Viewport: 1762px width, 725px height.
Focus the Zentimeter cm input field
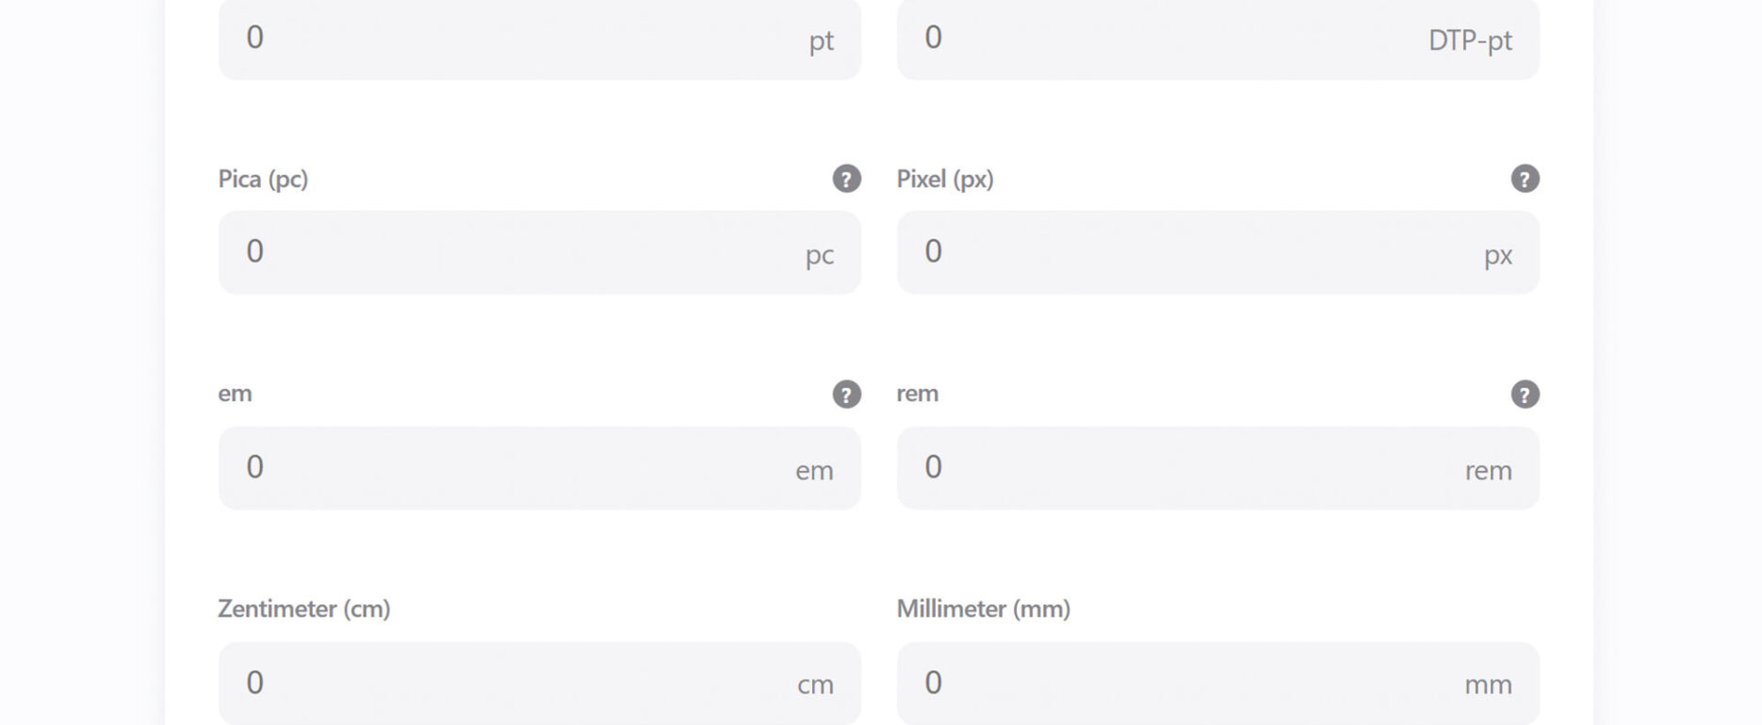pyautogui.click(x=509, y=684)
